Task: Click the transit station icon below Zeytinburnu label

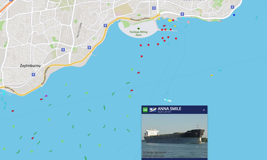Action: 33,75
